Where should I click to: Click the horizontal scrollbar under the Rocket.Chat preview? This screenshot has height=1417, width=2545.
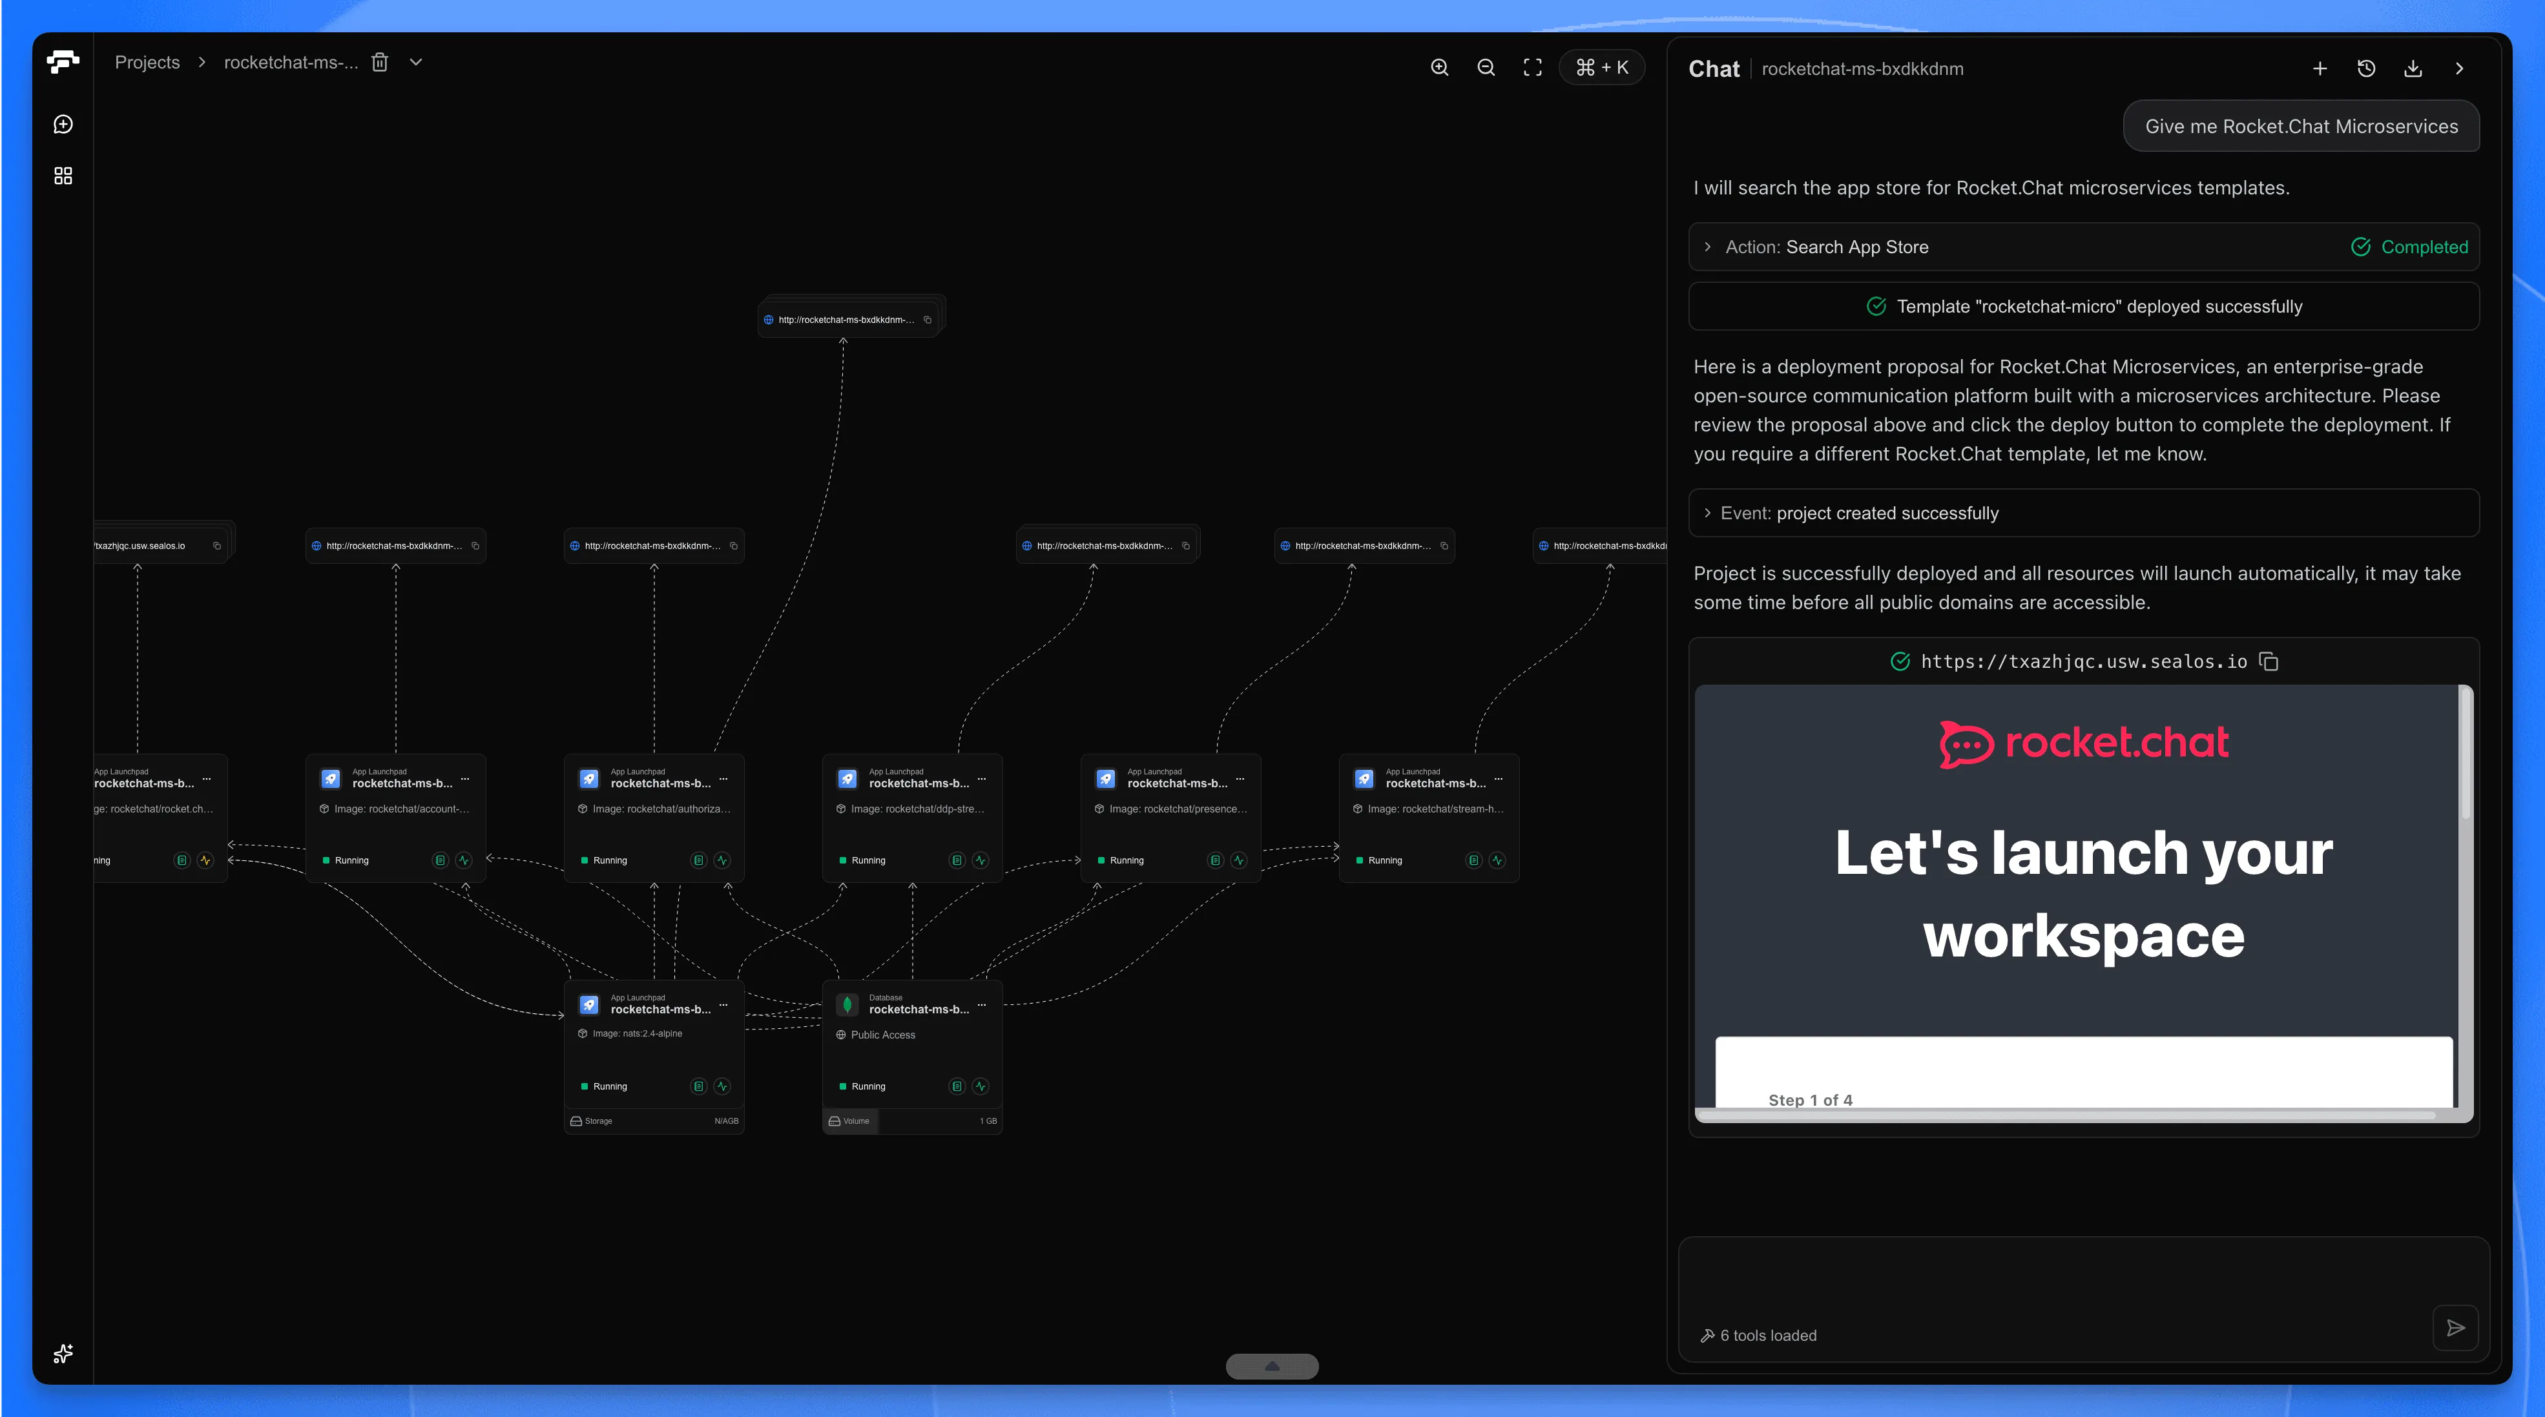[2068, 1115]
